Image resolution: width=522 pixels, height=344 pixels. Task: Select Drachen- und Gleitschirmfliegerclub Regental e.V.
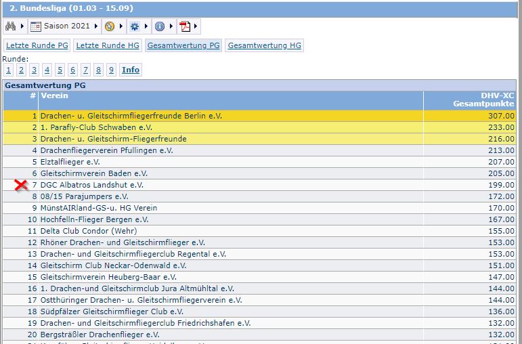pyautogui.click(x=133, y=254)
